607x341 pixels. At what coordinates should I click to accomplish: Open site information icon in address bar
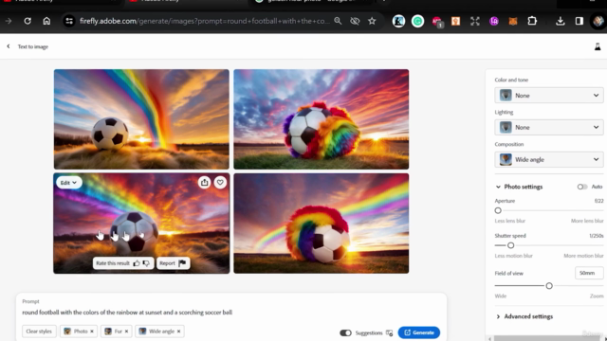click(69, 21)
